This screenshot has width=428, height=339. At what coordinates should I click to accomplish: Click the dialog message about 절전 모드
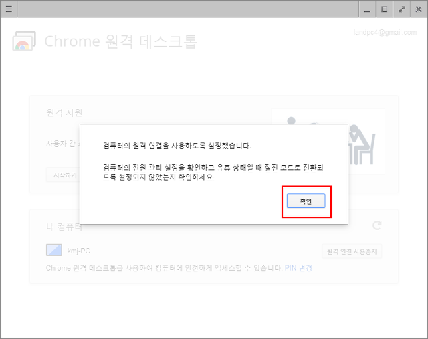click(x=213, y=173)
